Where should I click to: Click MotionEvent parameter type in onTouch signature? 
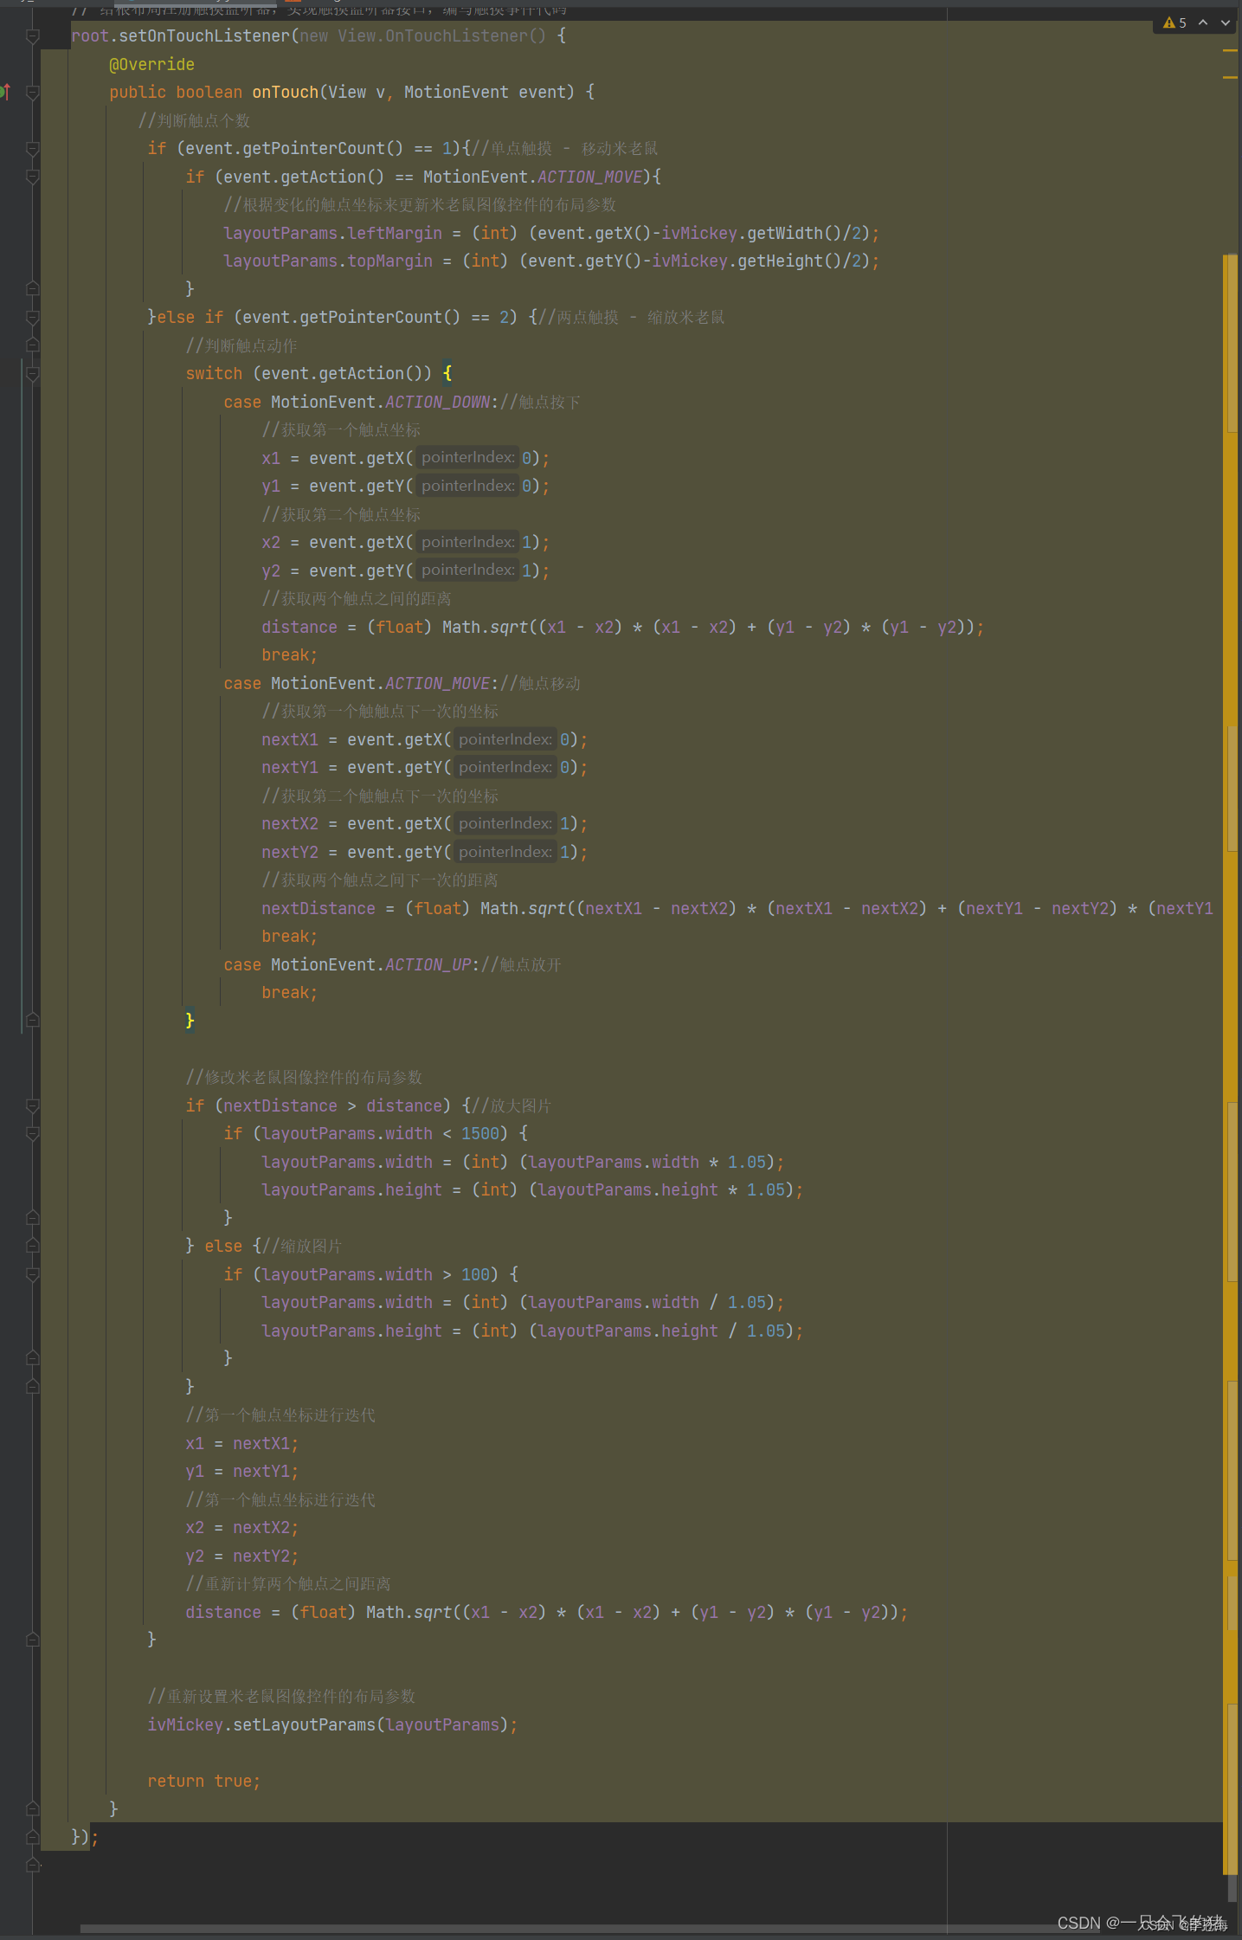pos(456,92)
